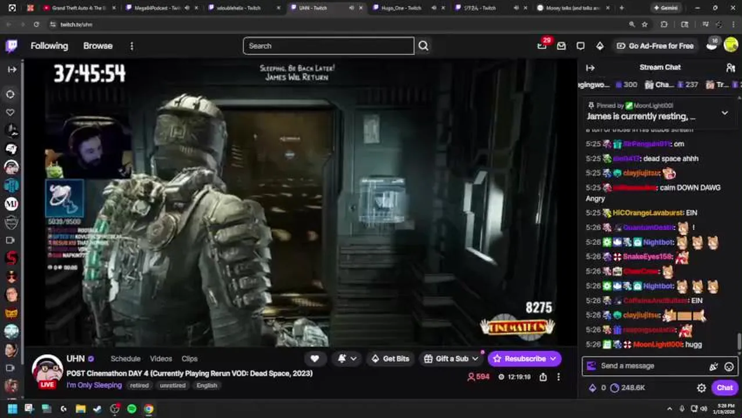Image resolution: width=742 pixels, height=418 pixels.
Task: Open the three-dot More menu beside Browse
Action: click(132, 46)
